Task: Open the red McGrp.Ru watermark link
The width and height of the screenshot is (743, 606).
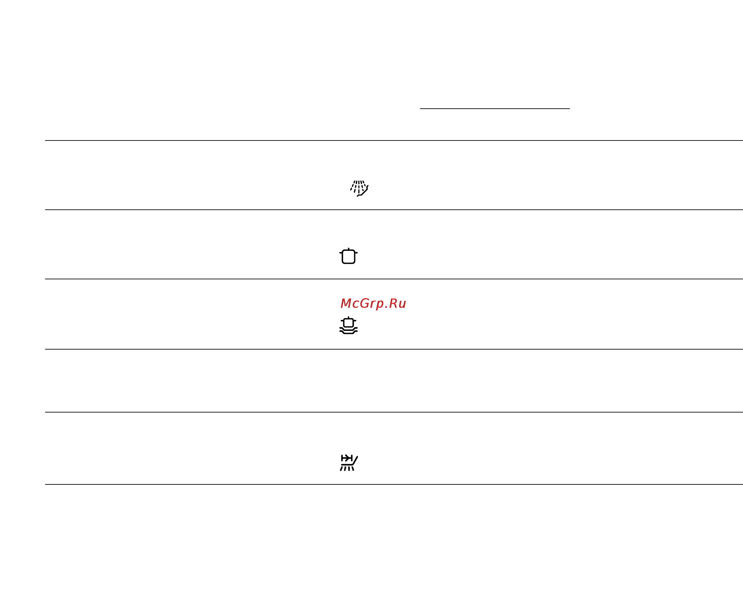Action: (x=373, y=304)
